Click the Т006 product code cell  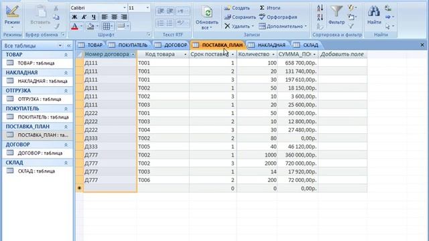pos(163,180)
